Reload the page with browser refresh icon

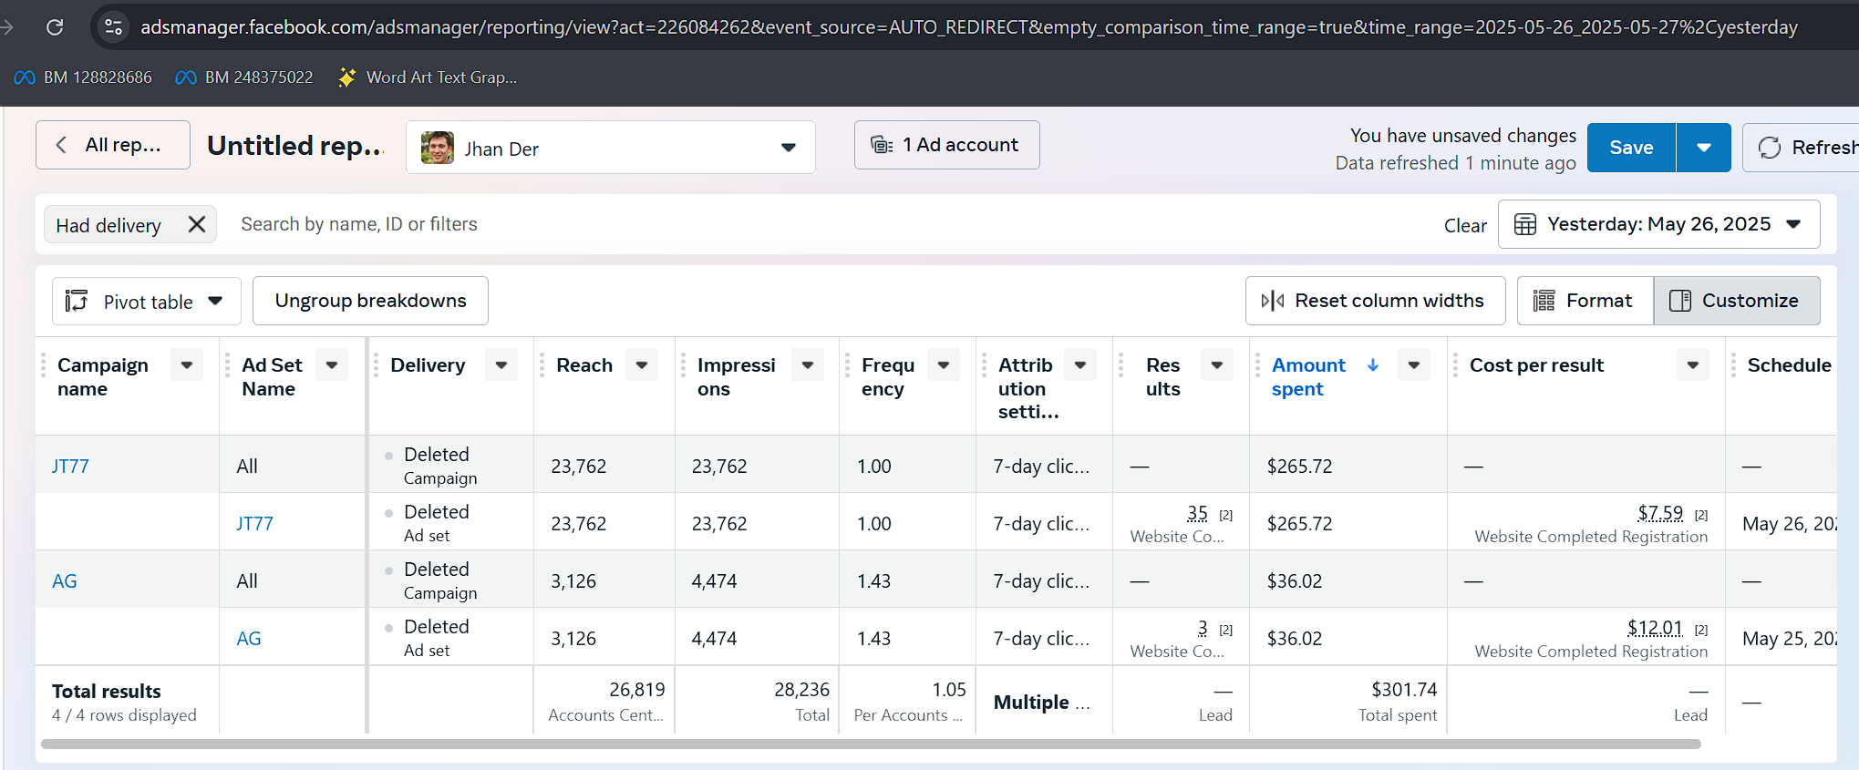pos(55,27)
